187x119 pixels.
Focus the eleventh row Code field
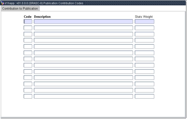[28, 84]
